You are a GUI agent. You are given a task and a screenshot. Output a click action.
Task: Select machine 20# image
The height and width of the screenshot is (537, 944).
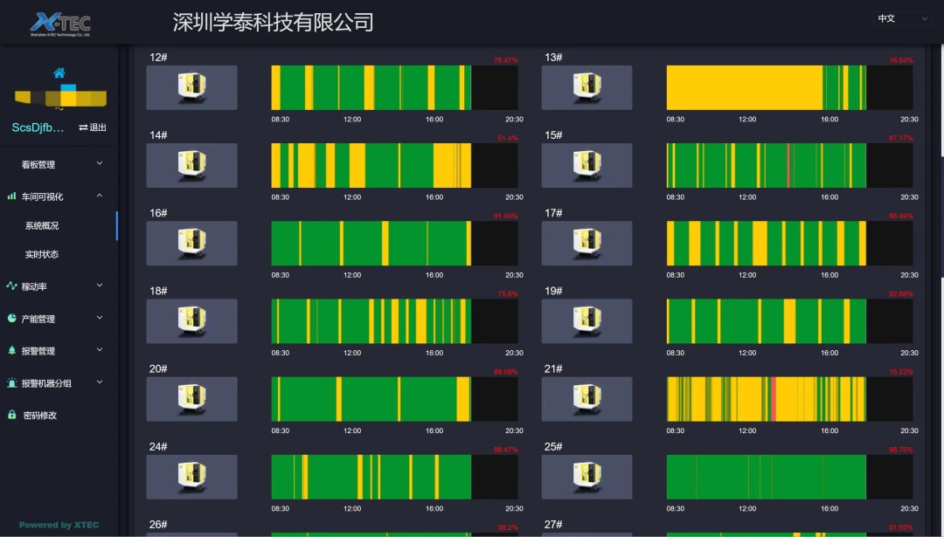click(191, 399)
